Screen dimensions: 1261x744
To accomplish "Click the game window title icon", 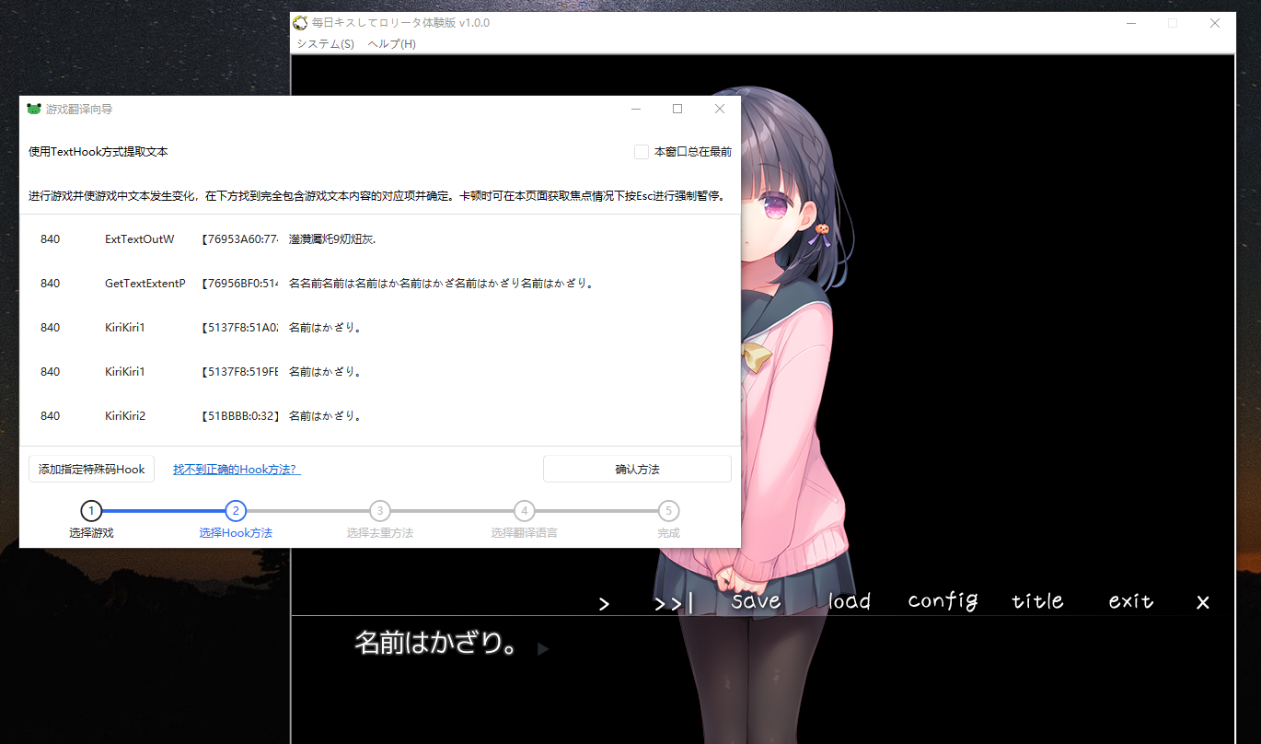I will pyautogui.click(x=300, y=23).
